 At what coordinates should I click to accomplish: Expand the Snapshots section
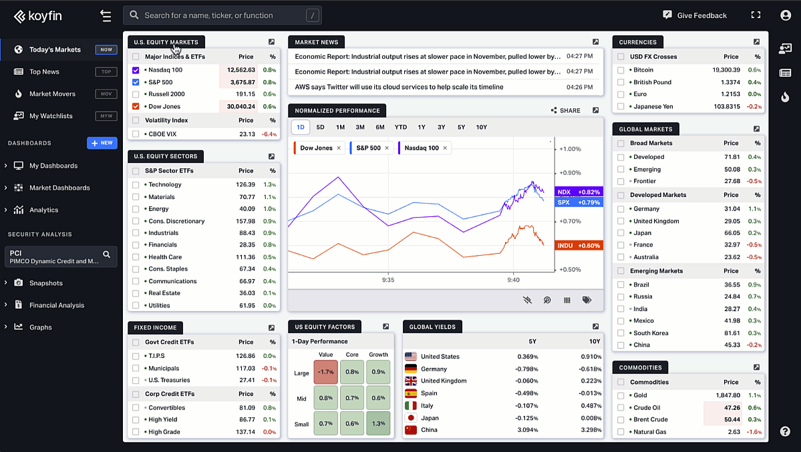[5, 282]
